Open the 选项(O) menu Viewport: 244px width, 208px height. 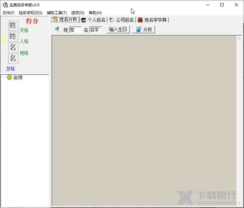pyautogui.click(x=78, y=13)
